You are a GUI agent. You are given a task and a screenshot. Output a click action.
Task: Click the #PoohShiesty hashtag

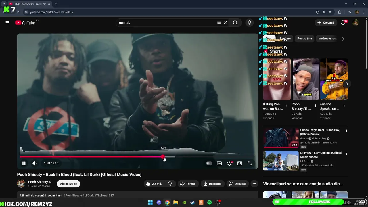[73, 195]
